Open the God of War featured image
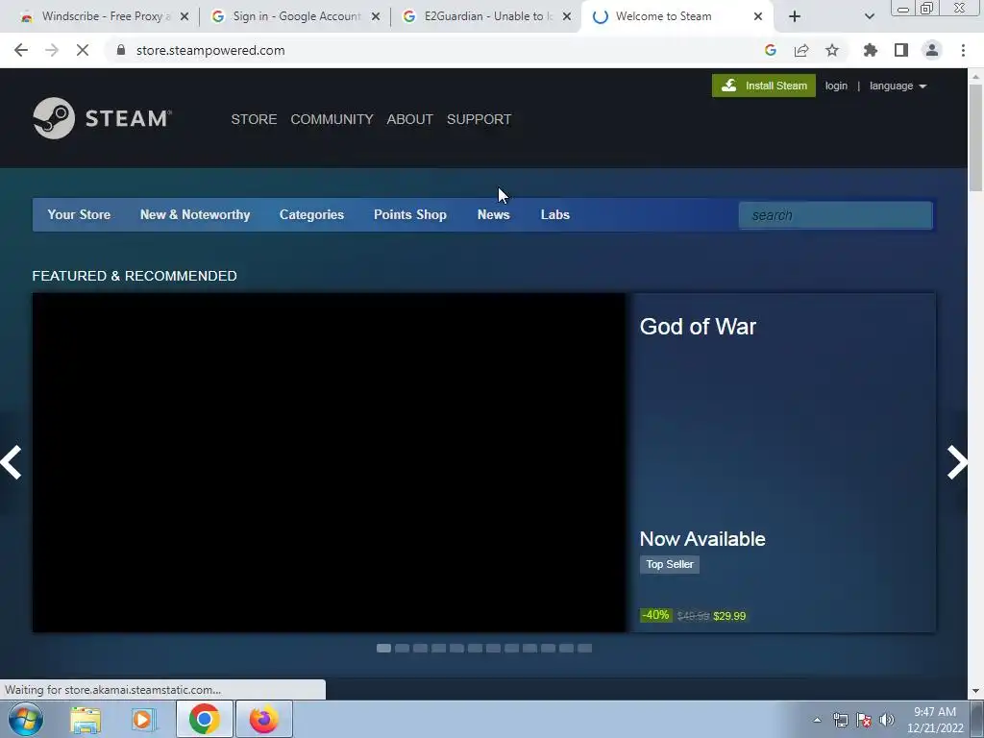This screenshot has height=738, width=984. click(329, 462)
